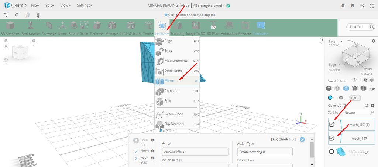
Task: Click the delete trash icon
Action: (x=38, y=15)
